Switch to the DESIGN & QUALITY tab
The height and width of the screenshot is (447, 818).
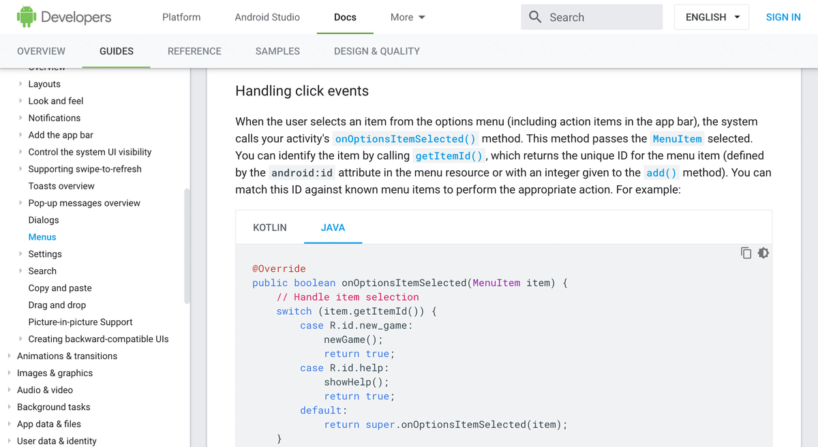(x=377, y=51)
